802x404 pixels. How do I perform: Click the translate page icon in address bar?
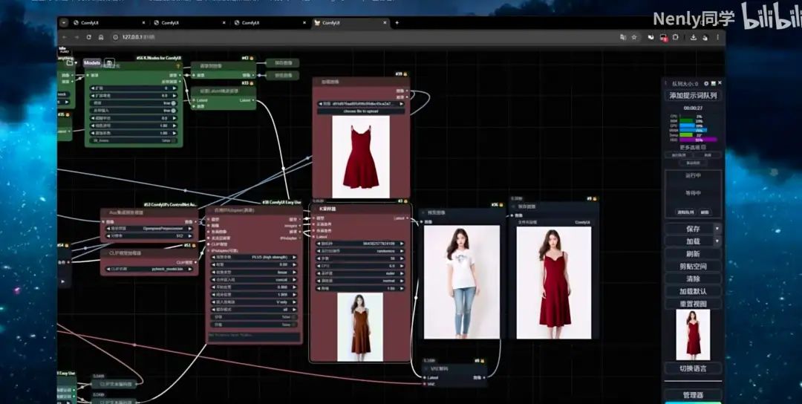pos(623,37)
